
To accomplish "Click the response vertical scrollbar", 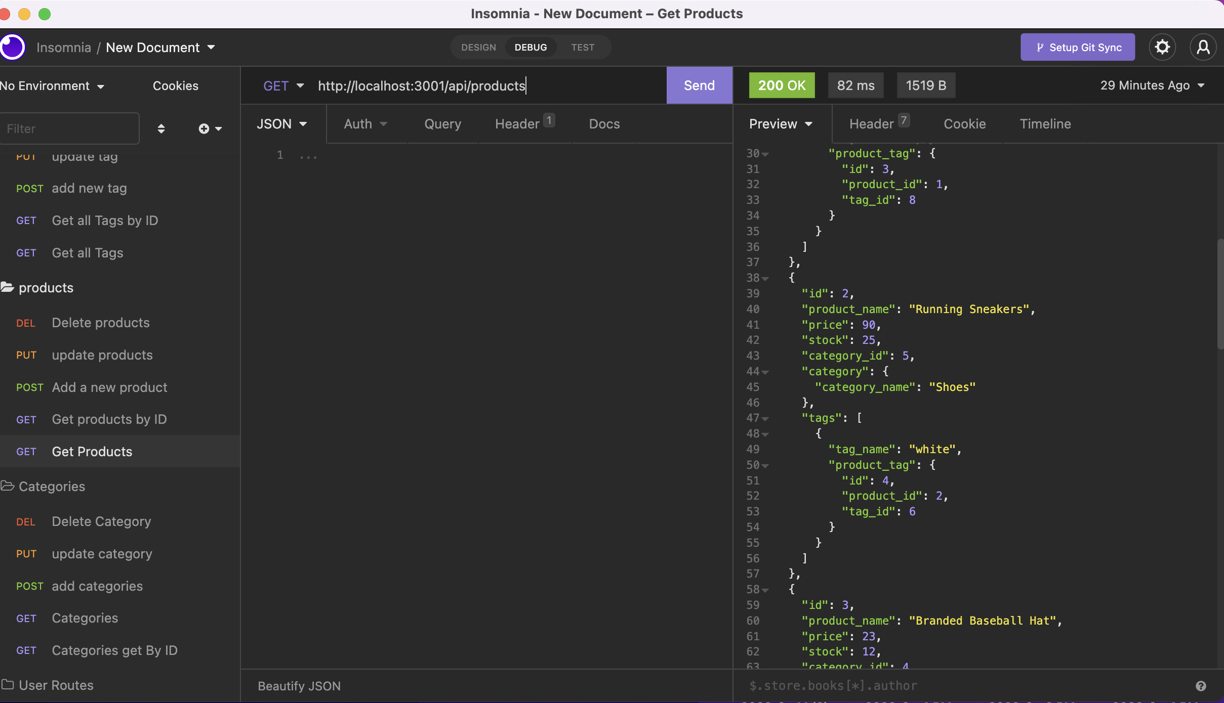I will point(1220,293).
